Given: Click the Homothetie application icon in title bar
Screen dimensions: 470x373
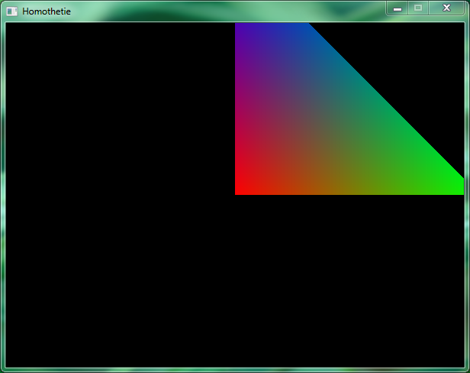Looking at the screenshot, I should (12, 11).
